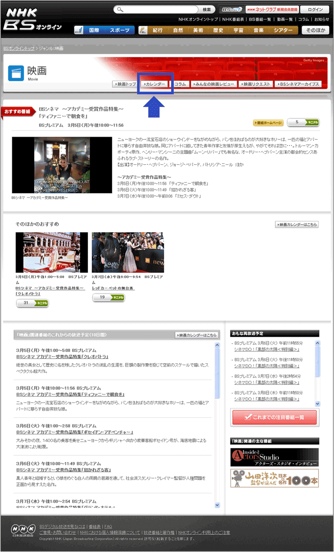Viewport: 334px width, 552px height.
Task: Open the footer NHKオンライン利用上のご注意 link
Action: coord(204,532)
